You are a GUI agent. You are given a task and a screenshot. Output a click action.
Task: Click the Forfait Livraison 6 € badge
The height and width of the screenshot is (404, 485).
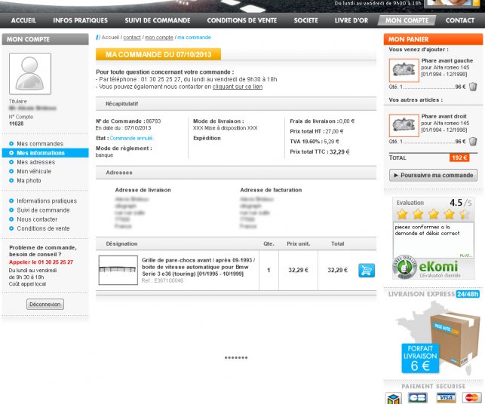tap(420, 358)
